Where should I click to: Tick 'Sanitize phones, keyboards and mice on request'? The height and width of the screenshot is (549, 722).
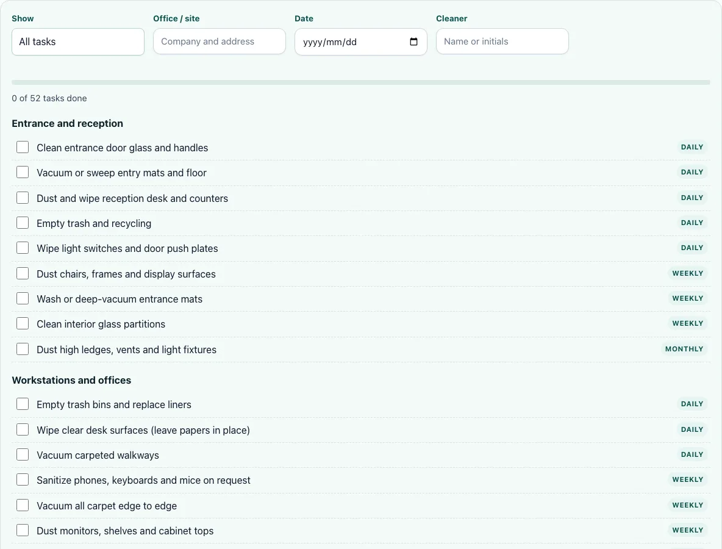pyautogui.click(x=23, y=480)
